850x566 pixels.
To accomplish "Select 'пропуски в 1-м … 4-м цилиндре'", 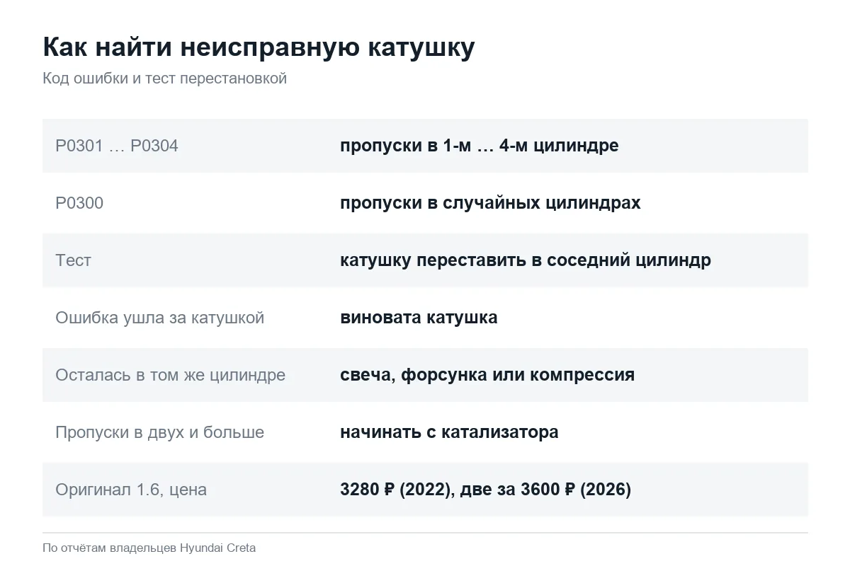I will 479,146.
